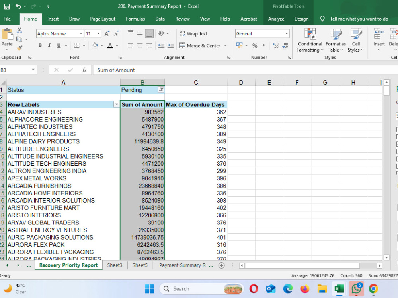Click Merge & Center button
The image size is (398, 298).
[x=200, y=46]
